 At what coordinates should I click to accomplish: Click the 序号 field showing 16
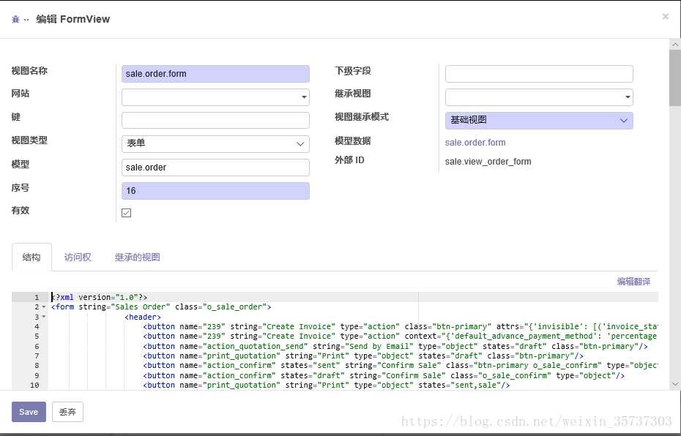[x=215, y=191]
